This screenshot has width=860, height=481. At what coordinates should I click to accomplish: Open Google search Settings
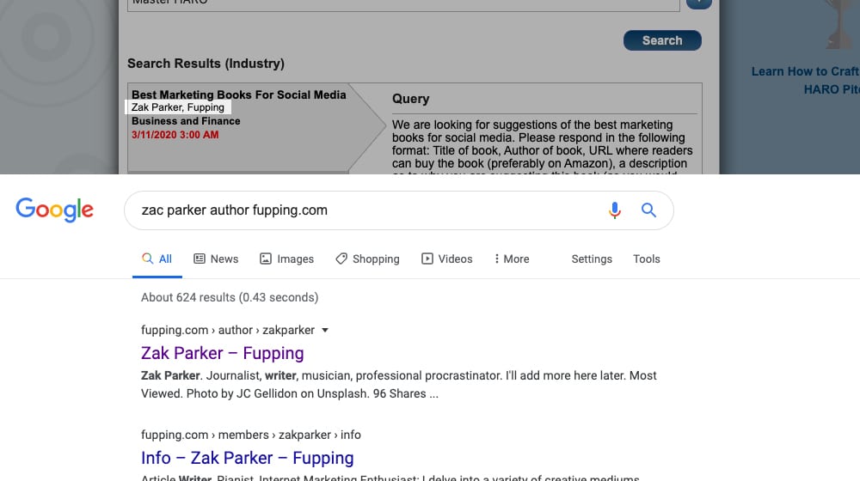click(x=592, y=259)
